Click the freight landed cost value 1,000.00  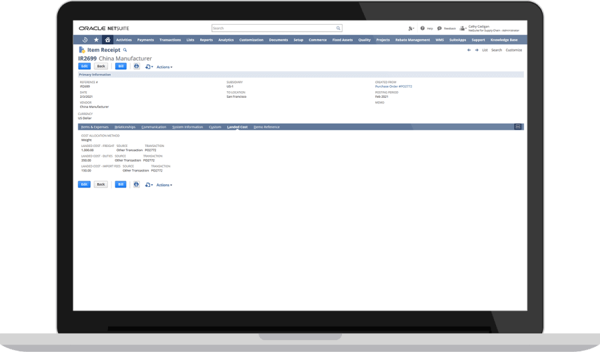[87, 150]
